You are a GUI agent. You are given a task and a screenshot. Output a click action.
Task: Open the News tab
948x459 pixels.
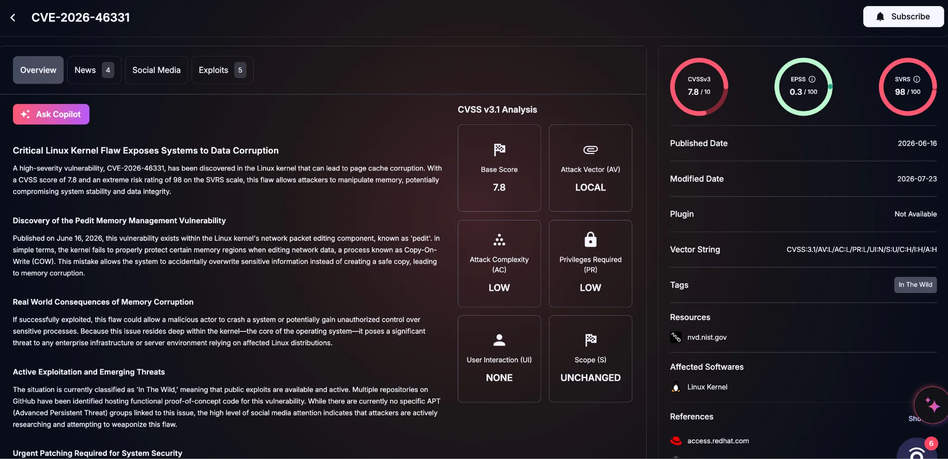pyautogui.click(x=94, y=70)
